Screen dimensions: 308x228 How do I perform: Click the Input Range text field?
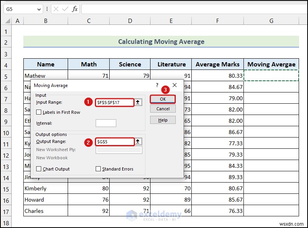pos(114,103)
